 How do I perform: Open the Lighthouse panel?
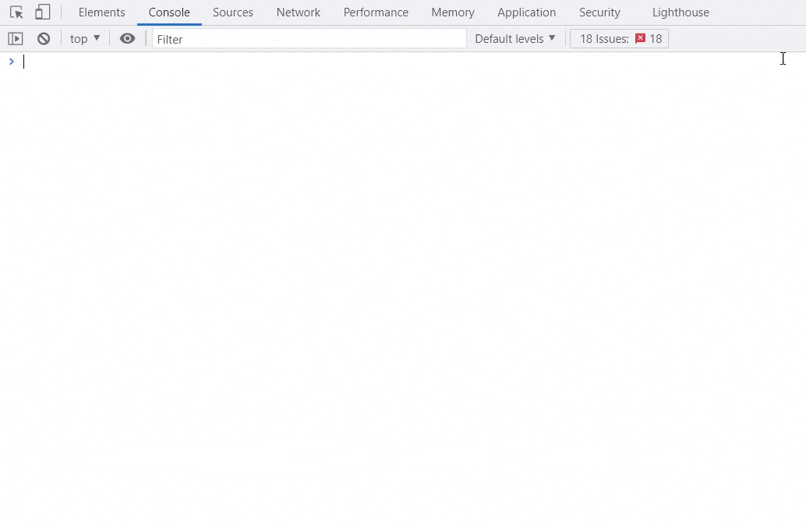(x=680, y=12)
